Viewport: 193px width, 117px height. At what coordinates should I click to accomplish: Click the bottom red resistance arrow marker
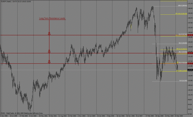49,62
